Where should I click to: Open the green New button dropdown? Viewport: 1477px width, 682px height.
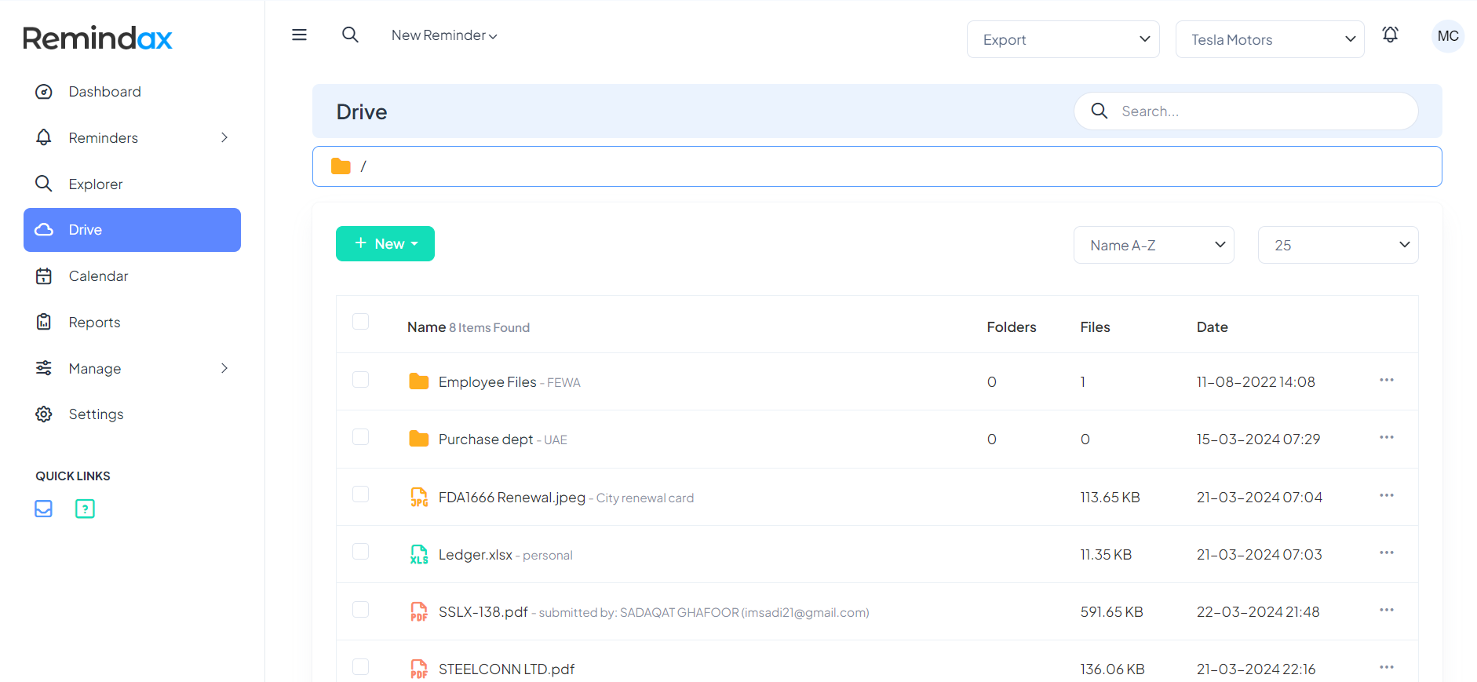pos(385,243)
